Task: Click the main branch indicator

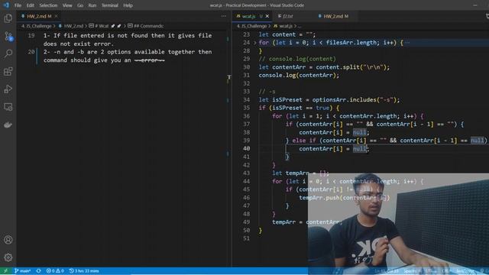Action: pyautogui.click(x=22, y=270)
